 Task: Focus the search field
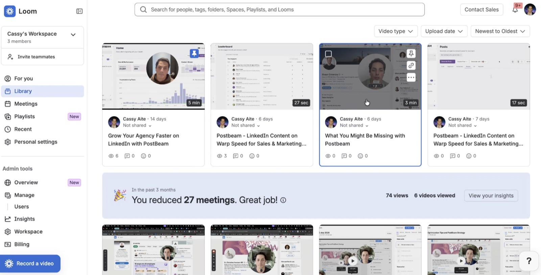click(x=280, y=9)
